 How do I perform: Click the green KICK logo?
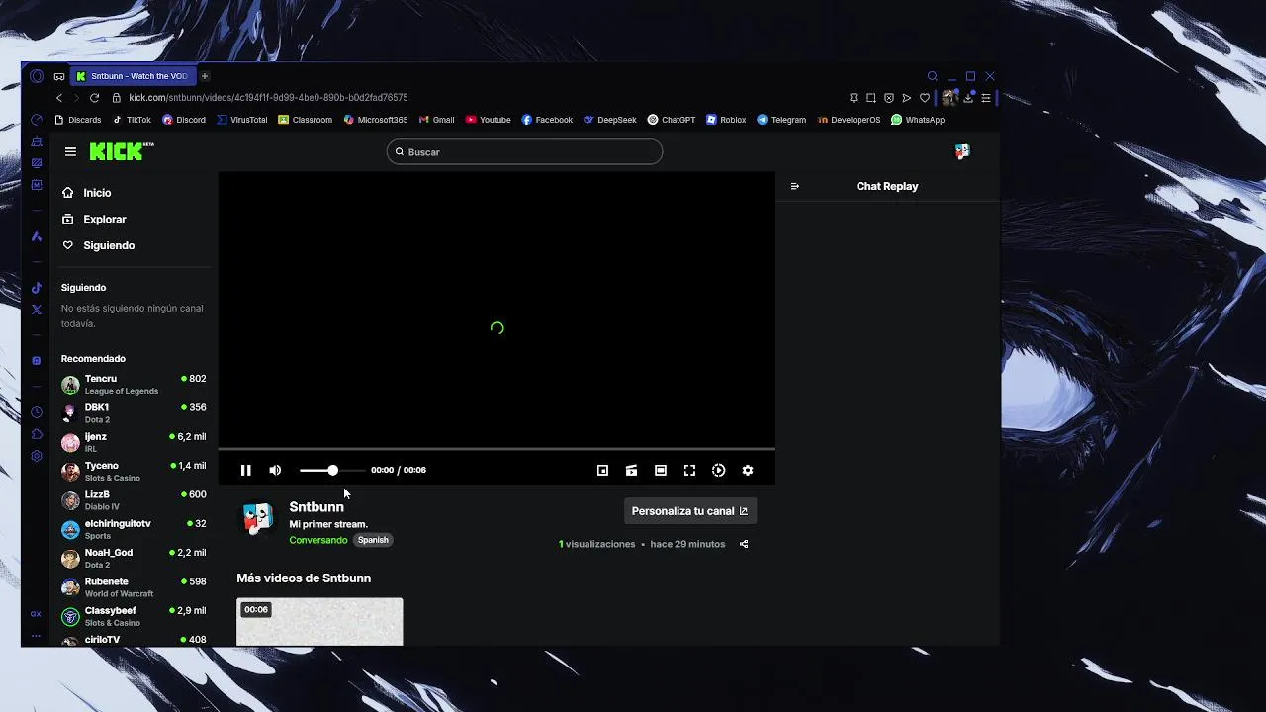(x=121, y=151)
